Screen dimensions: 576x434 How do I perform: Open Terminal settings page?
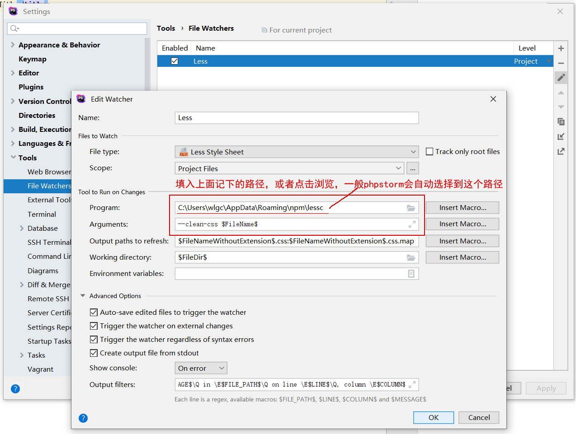[42, 214]
